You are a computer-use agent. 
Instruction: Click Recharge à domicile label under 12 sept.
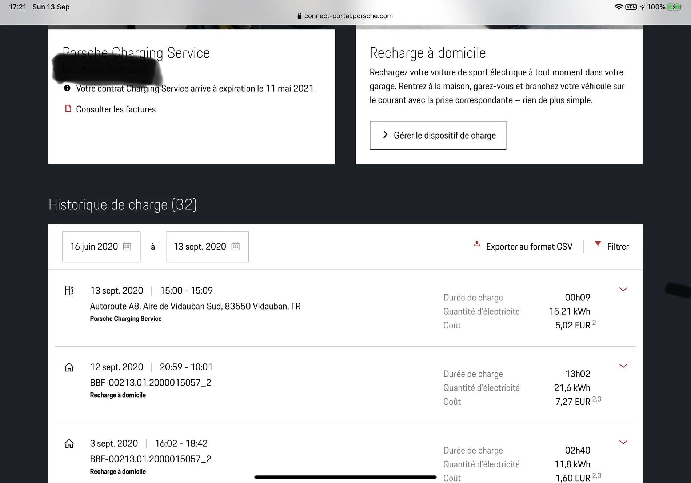tap(118, 395)
